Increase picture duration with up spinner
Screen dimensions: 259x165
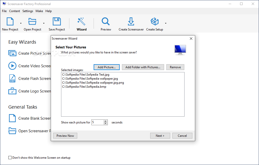[x=105, y=121]
